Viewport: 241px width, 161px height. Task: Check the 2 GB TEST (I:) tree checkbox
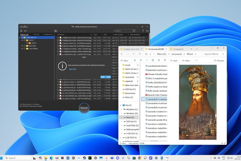[22, 38]
